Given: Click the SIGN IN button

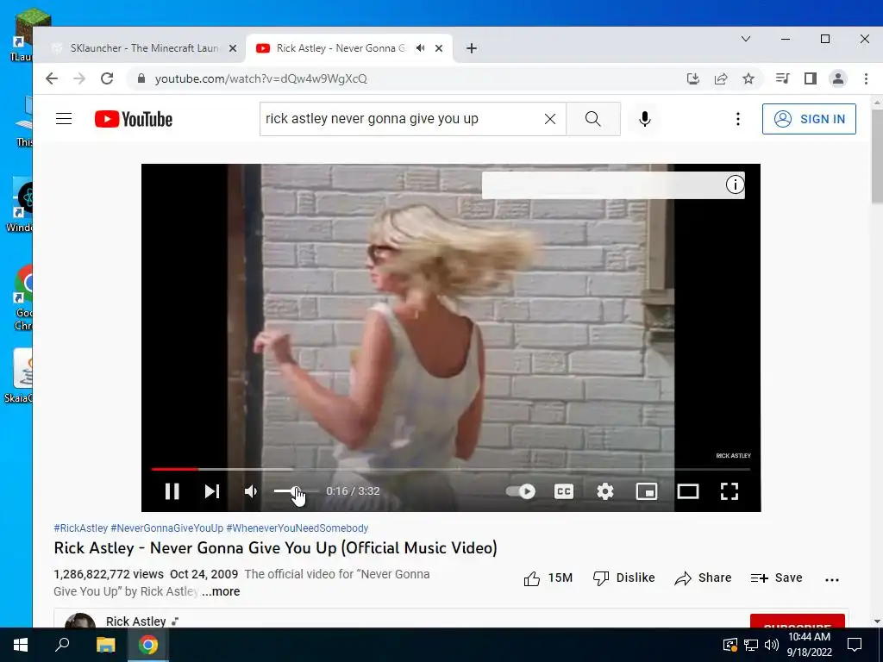Looking at the screenshot, I should click(809, 119).
